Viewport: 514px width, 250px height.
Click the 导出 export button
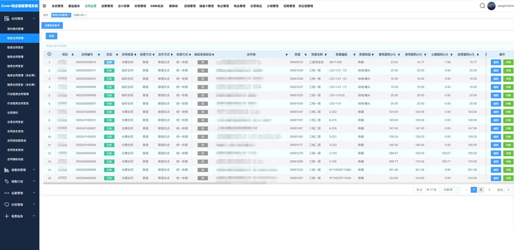(419, 190)
